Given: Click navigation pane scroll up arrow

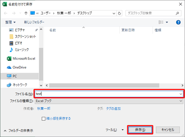Looking at the screenshot, I should click(x=41, y=29).
